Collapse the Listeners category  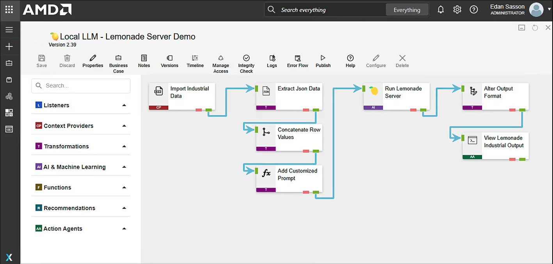click(x=124, y=105)
